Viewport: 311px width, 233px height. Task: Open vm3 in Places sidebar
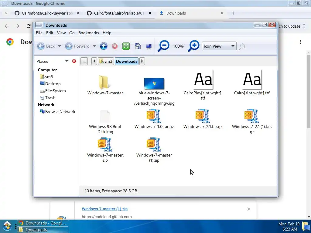[46, 77]
